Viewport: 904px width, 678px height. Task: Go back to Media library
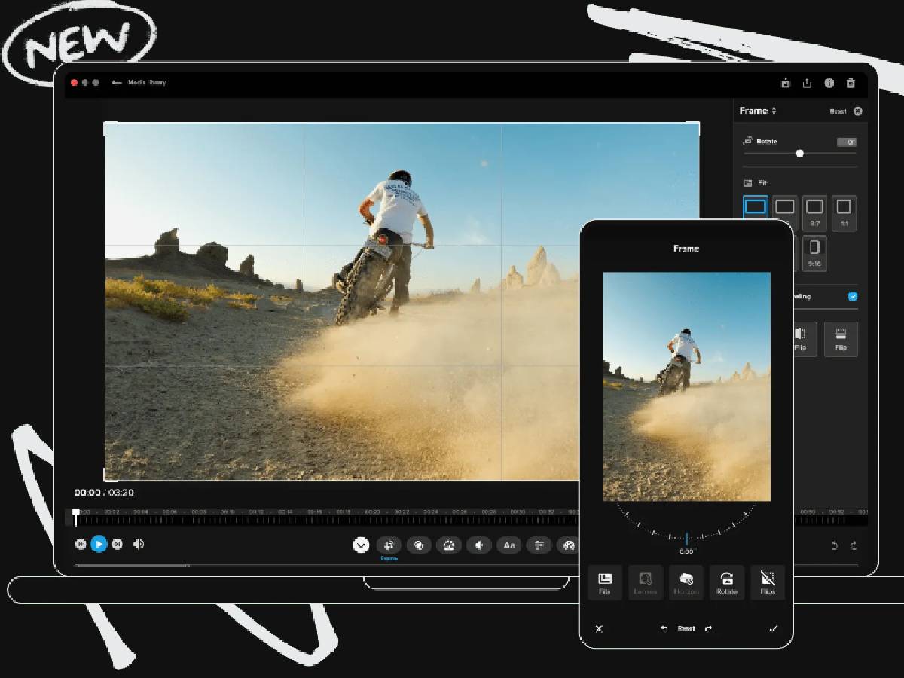click(139, 83)
